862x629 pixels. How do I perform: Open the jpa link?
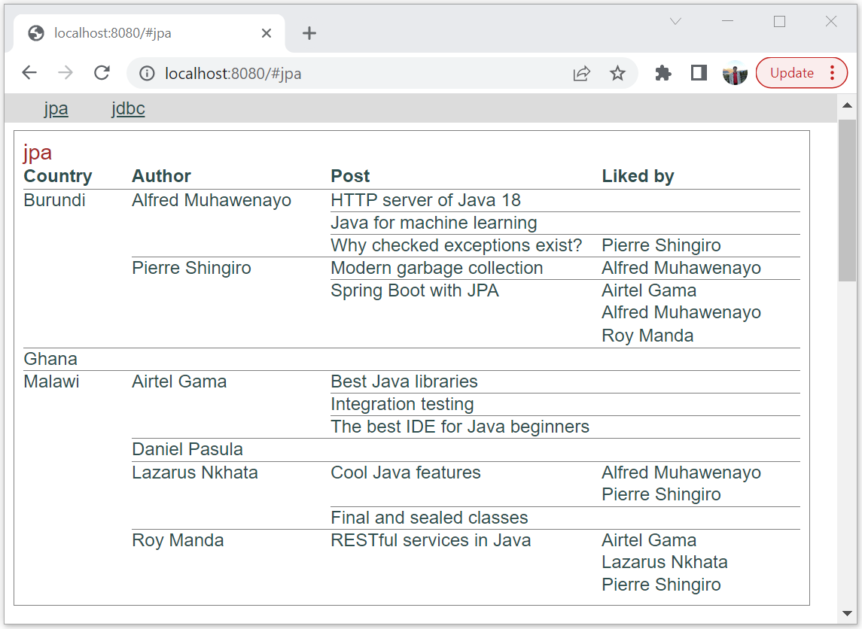(x=56, y=108)
